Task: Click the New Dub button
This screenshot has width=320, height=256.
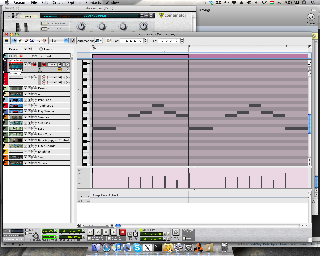Action: tap(130, 234)
